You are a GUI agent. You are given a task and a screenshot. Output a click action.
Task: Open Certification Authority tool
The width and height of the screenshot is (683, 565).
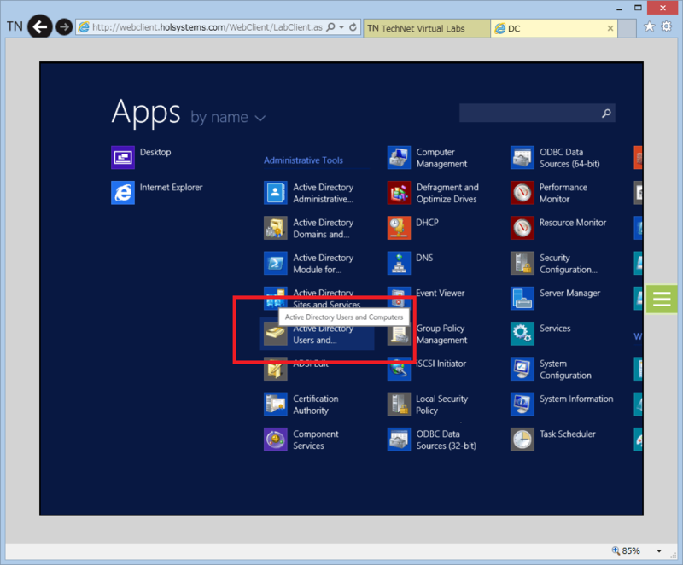275,404
